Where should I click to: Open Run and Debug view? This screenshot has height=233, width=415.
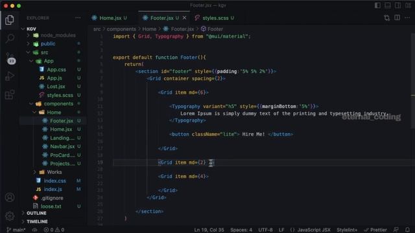[x=10, y=76]
